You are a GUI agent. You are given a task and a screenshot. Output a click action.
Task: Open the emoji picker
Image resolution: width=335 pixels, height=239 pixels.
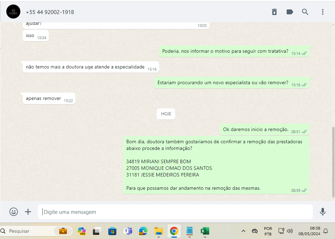pyautogui.click(x=14, y=212)
